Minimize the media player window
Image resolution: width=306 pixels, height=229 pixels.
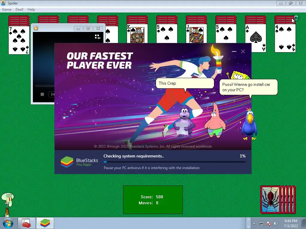pyautogui.click(x=79, y=29)
